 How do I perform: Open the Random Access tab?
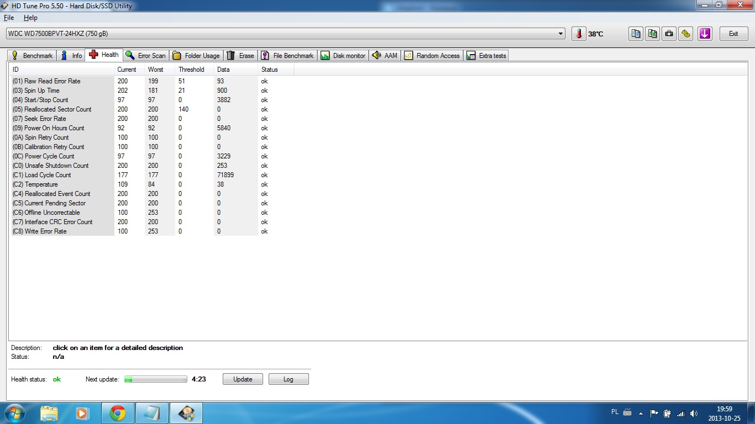point(432,56)
